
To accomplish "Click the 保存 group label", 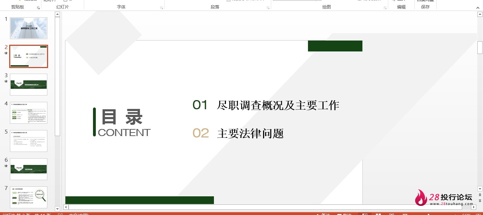I will tap(425, 7).
